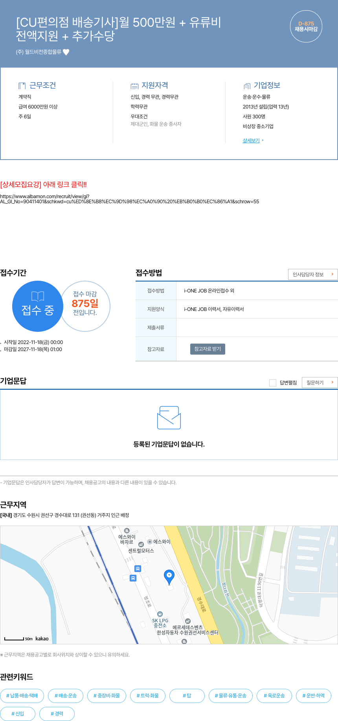Select the upper bus stop icon on map
338x721 pixels.
[x=138, y=568]
